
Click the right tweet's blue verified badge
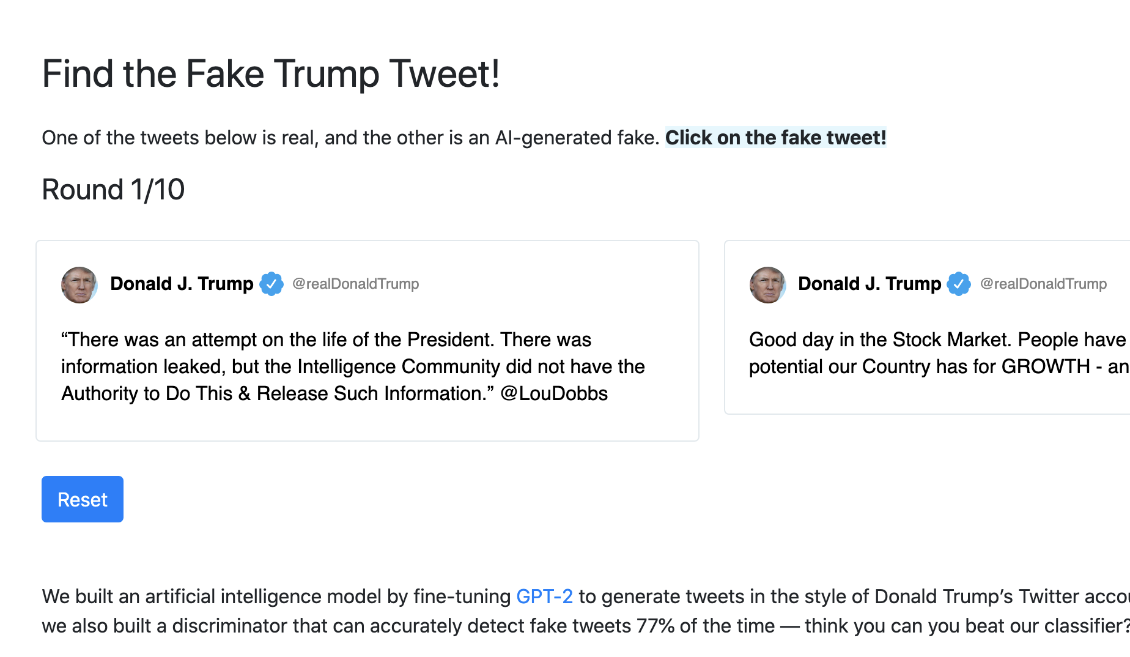click(x=959, y=284)
